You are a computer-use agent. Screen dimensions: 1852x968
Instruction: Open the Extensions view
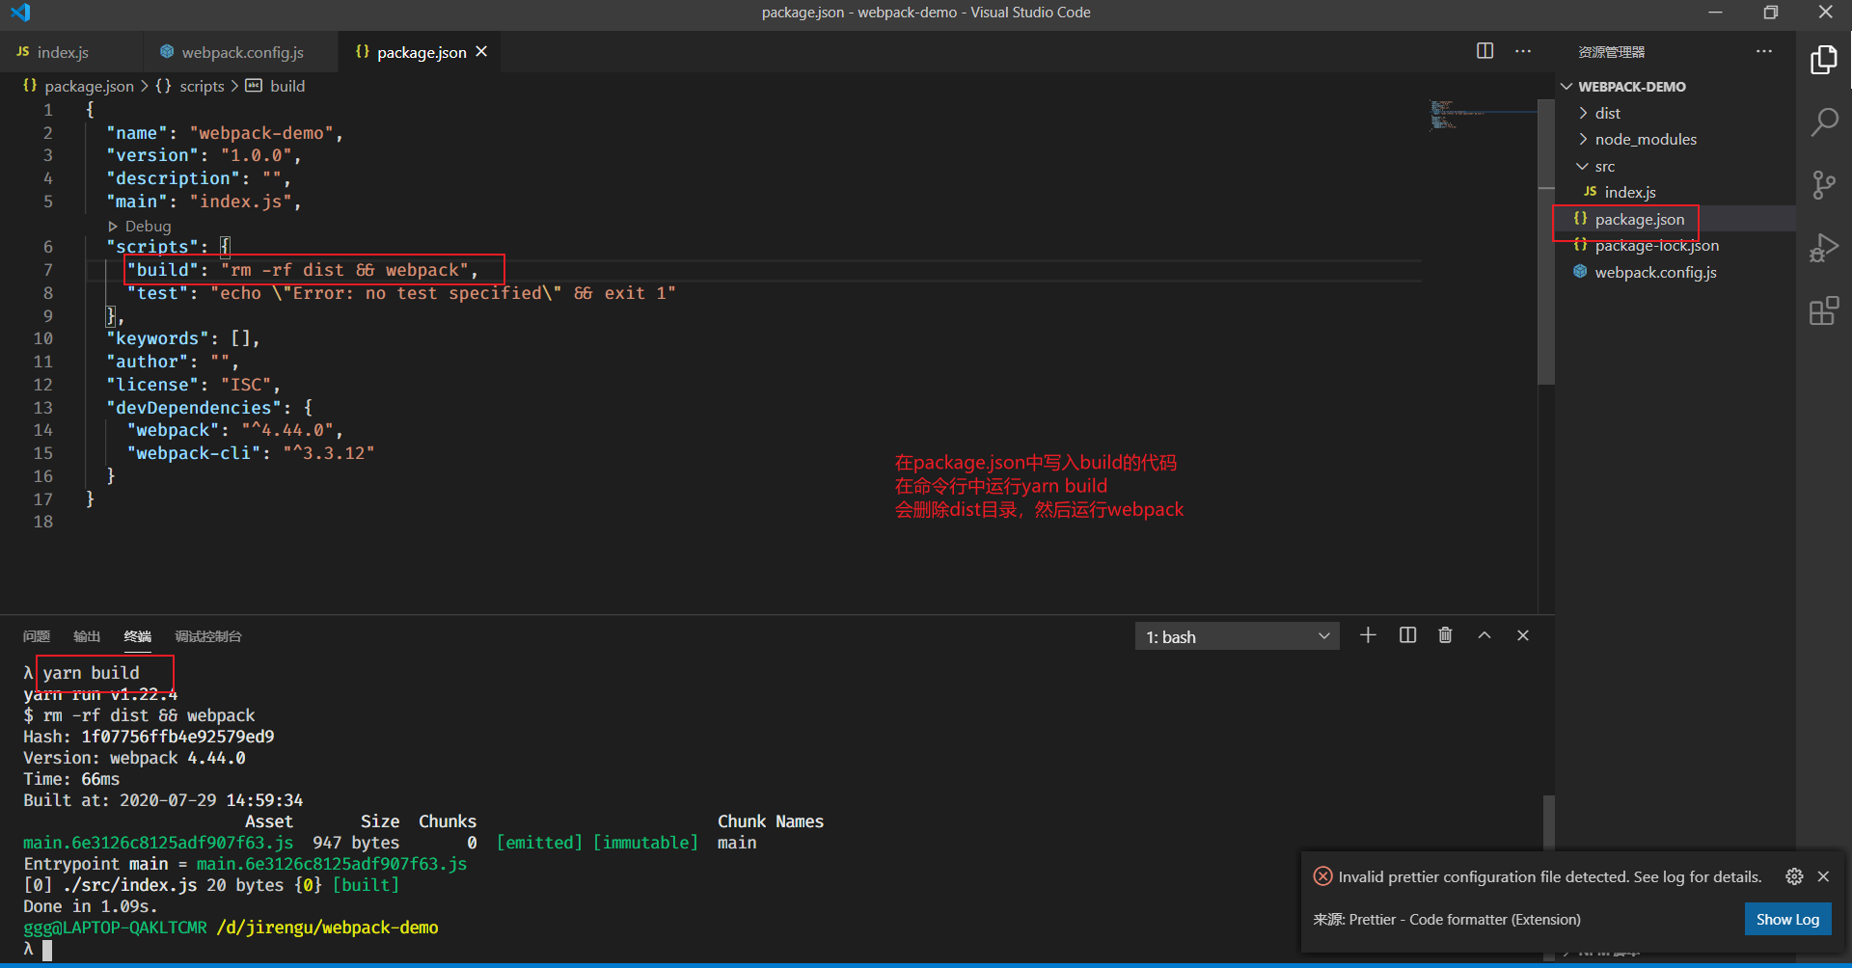point(1823,310)
